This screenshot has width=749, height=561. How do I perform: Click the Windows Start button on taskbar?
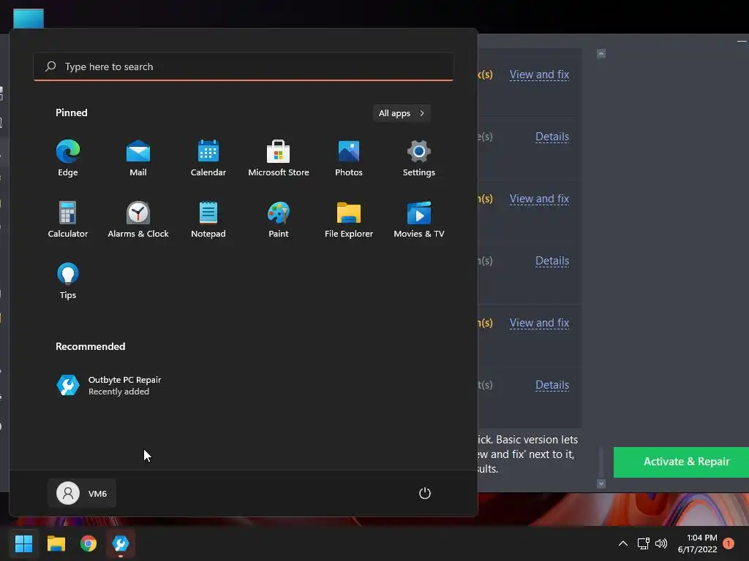[23, 543]
